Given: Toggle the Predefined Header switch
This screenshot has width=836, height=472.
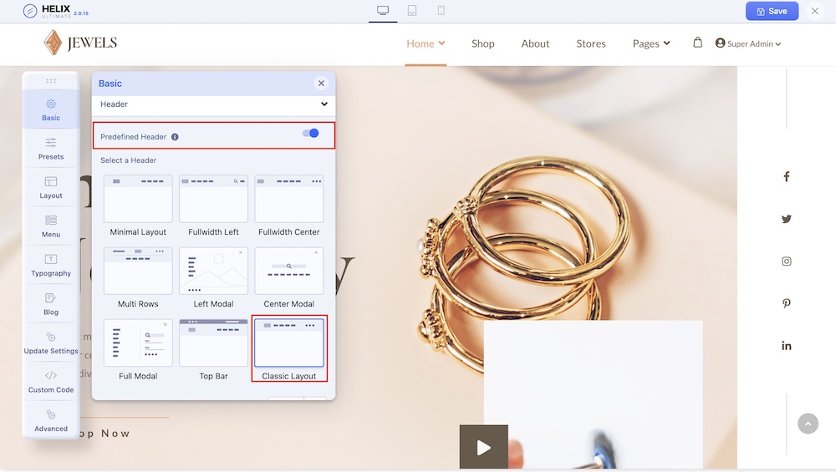Looking at the screenshot, I should pyautogui.click(x=310, y=134).
